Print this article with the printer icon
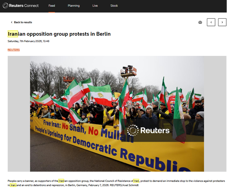227x189 pixels. 200,22
